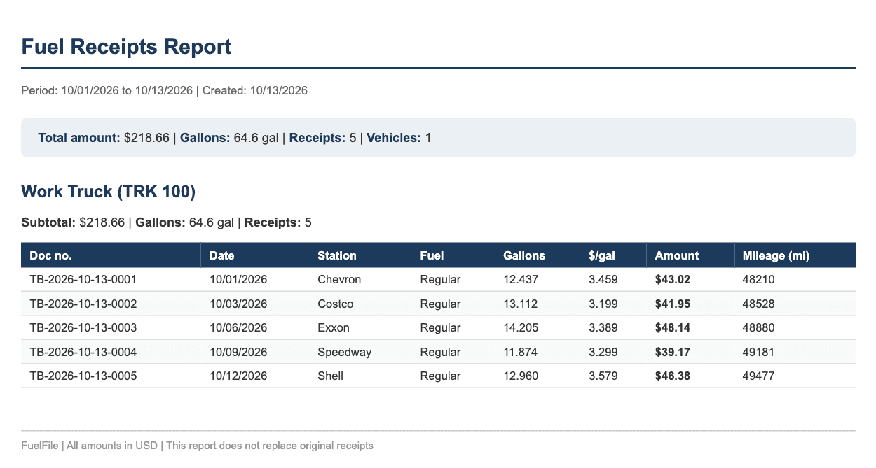Click the FuelFile footer disclaimer
Screen dimensions: 876x468
pos(197,445)
